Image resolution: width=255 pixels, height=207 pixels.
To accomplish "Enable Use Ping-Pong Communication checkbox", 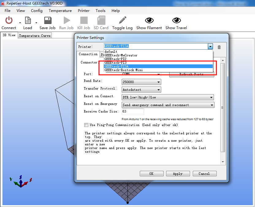I will (x=86, y=125).
